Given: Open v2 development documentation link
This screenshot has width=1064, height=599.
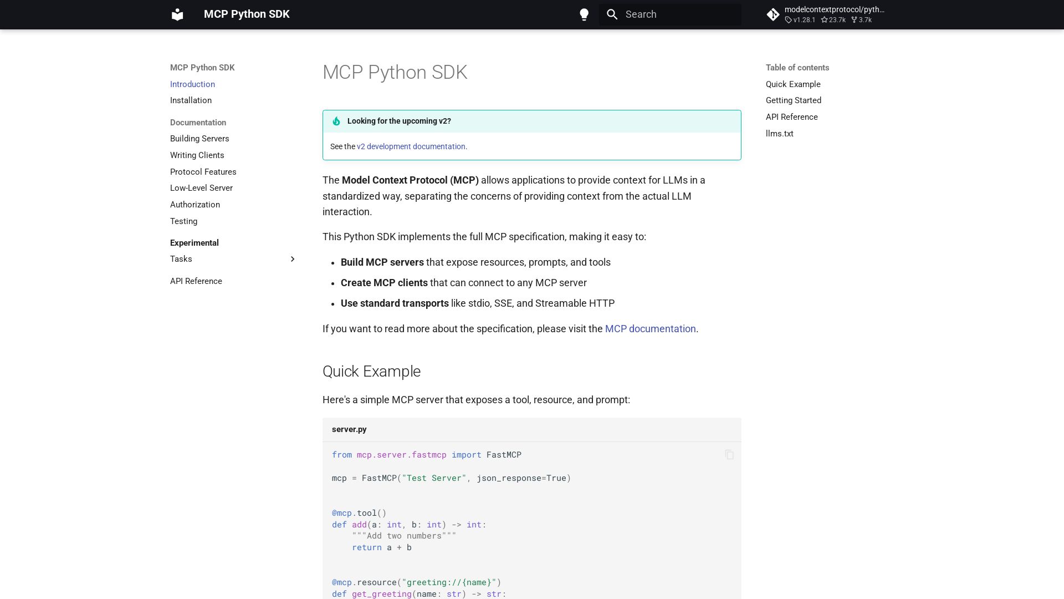Looking at the screenshot, I should [x=411, y=146].
